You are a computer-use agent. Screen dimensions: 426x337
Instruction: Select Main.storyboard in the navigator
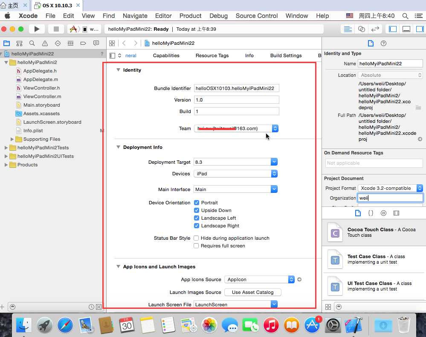click(41, 105)
